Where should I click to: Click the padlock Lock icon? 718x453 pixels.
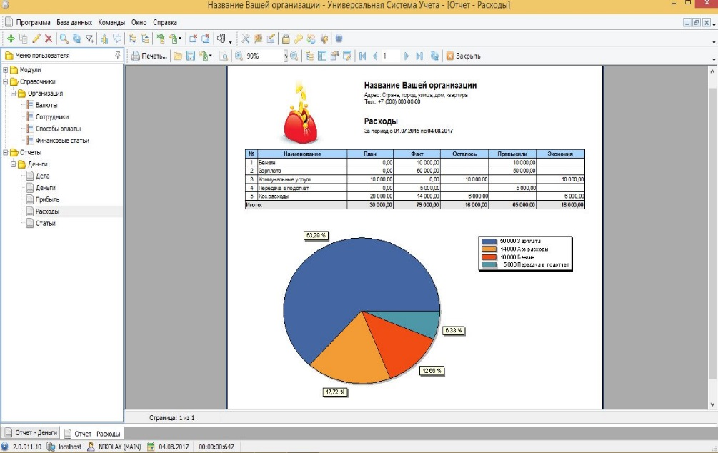coord(286,39)
